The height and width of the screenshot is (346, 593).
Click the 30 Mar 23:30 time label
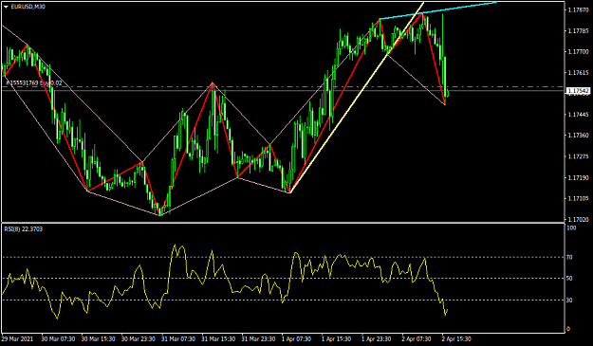tap(138, 339)
